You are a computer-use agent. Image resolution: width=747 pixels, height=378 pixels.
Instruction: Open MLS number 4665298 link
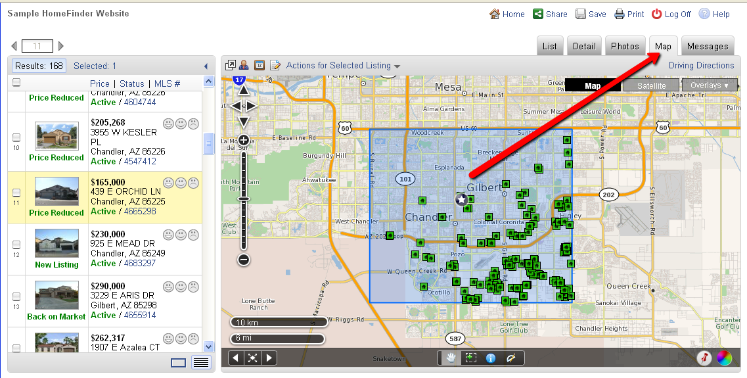139,211
